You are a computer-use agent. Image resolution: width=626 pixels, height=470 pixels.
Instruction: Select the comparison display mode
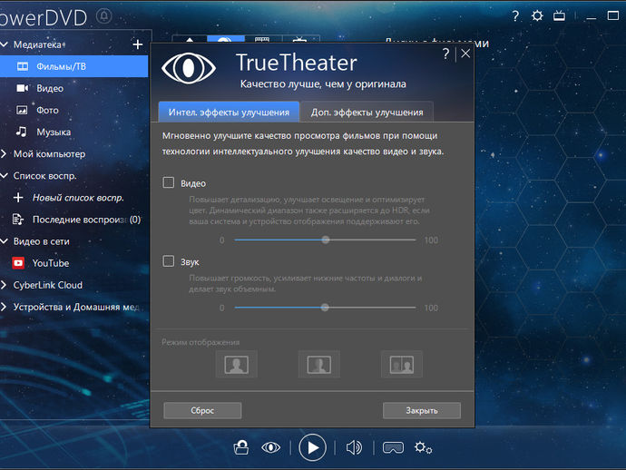319,364
